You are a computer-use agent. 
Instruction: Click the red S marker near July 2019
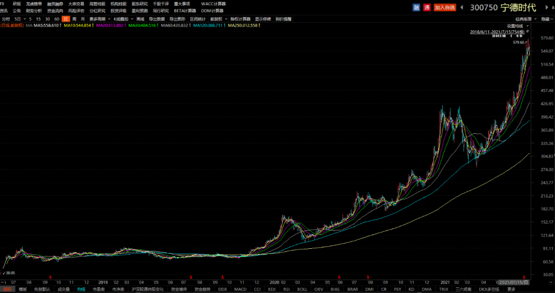[191, 277]
